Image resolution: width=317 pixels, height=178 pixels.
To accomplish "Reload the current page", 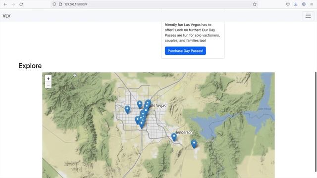I will [21, 4].
